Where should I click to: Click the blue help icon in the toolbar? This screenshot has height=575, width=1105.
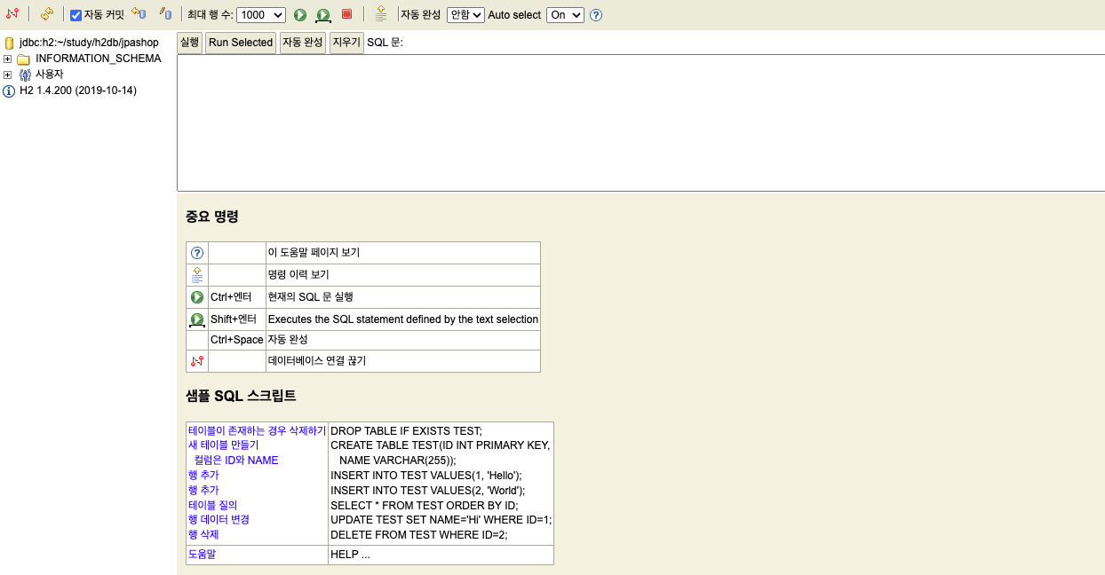[x=596, y=15]
